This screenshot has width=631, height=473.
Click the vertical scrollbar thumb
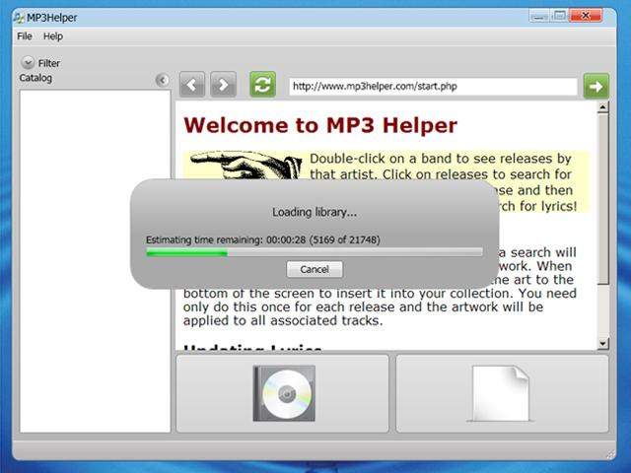tap(602, 199)
